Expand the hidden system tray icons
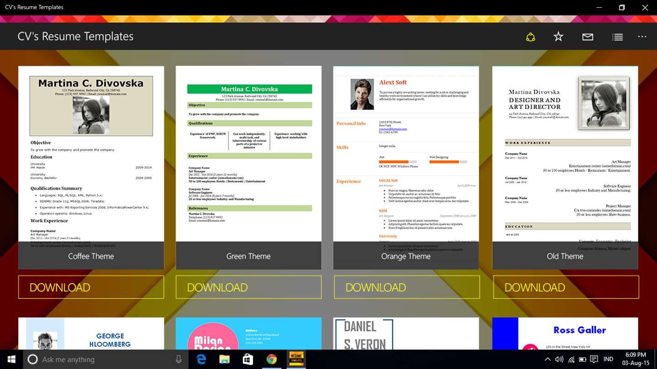This screenshot has width=657, height=369. coord(548,359)
